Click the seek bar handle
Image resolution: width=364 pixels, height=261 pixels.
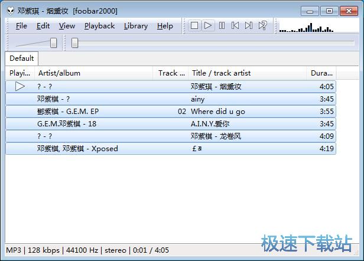click(x=74, y=43)
